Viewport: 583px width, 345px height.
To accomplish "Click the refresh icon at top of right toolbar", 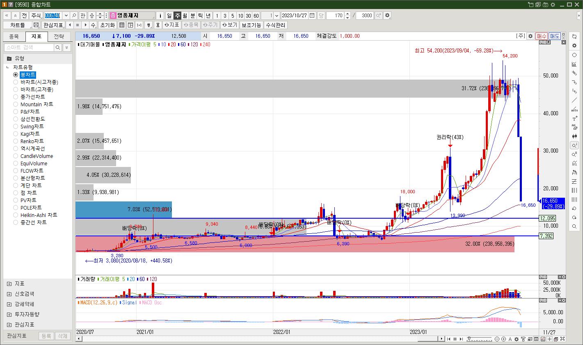I will [x=574, y=37].
